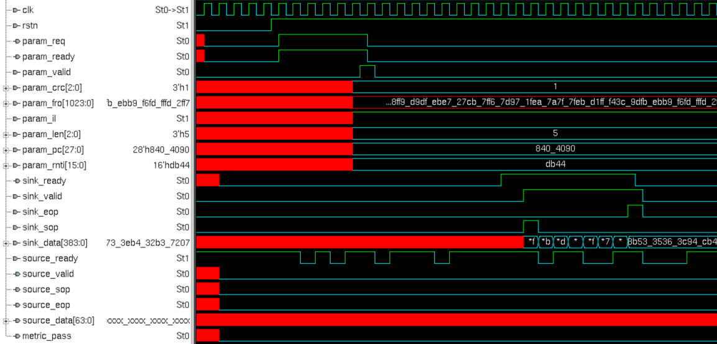The width and height of the screenshot is (717, 344).
Task: Select the rstn signal row
Action: [x=30, y=25]
